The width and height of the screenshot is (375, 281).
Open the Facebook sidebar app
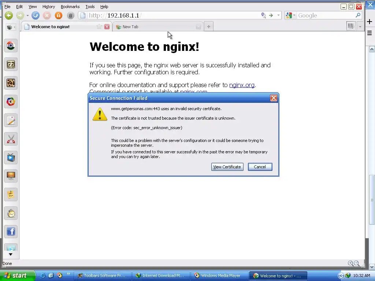pos(11,232)
